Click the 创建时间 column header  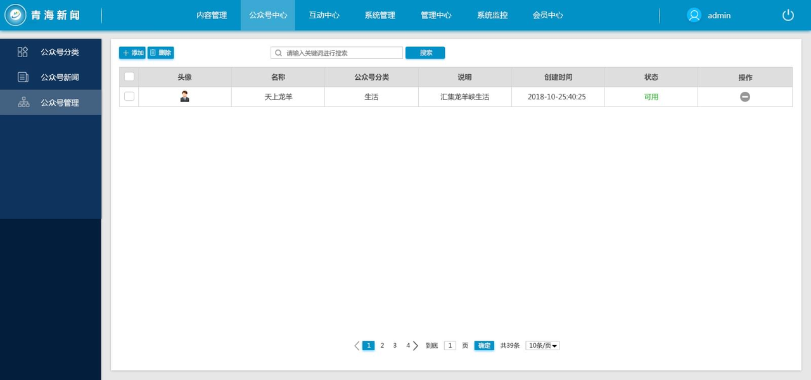point(558,77)
